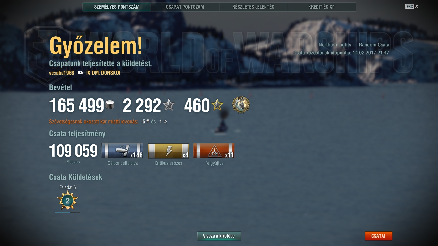Open the Személyes pontszám tab
Viewport: 438px width, 246px height.
(x=117, y=7)
